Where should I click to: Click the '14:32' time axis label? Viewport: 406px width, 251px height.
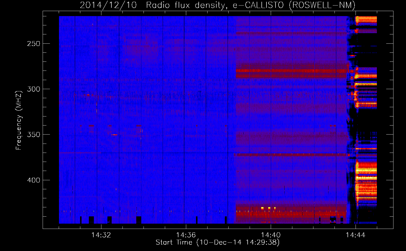[x=101, y=235]
